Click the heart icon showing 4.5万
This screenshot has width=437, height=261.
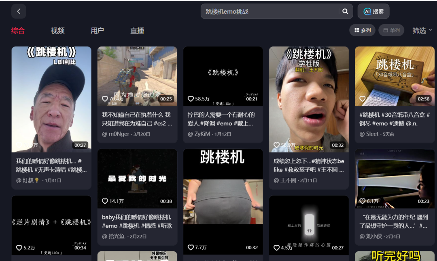pyautogui.click(x=276, y=248)
